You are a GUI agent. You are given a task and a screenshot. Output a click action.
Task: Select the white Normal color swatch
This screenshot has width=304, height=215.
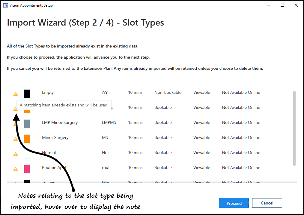click(x=27, y=154)
